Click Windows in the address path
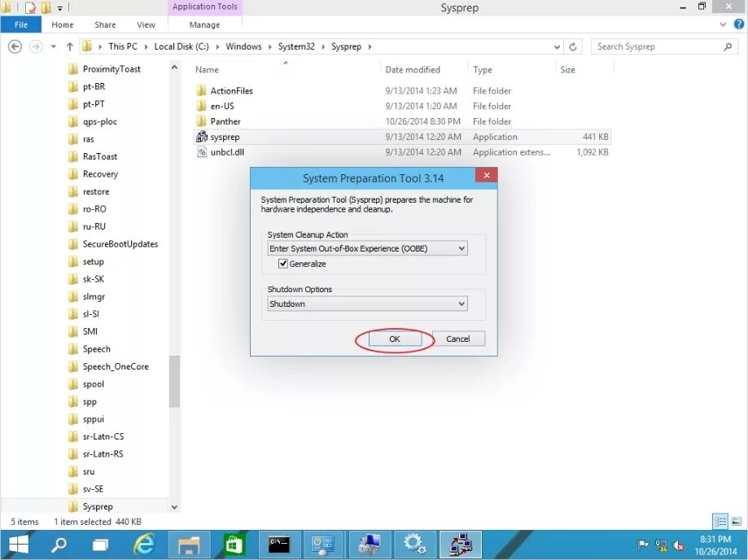This screenshot has width=748, height=560. [x=243, y=46]
